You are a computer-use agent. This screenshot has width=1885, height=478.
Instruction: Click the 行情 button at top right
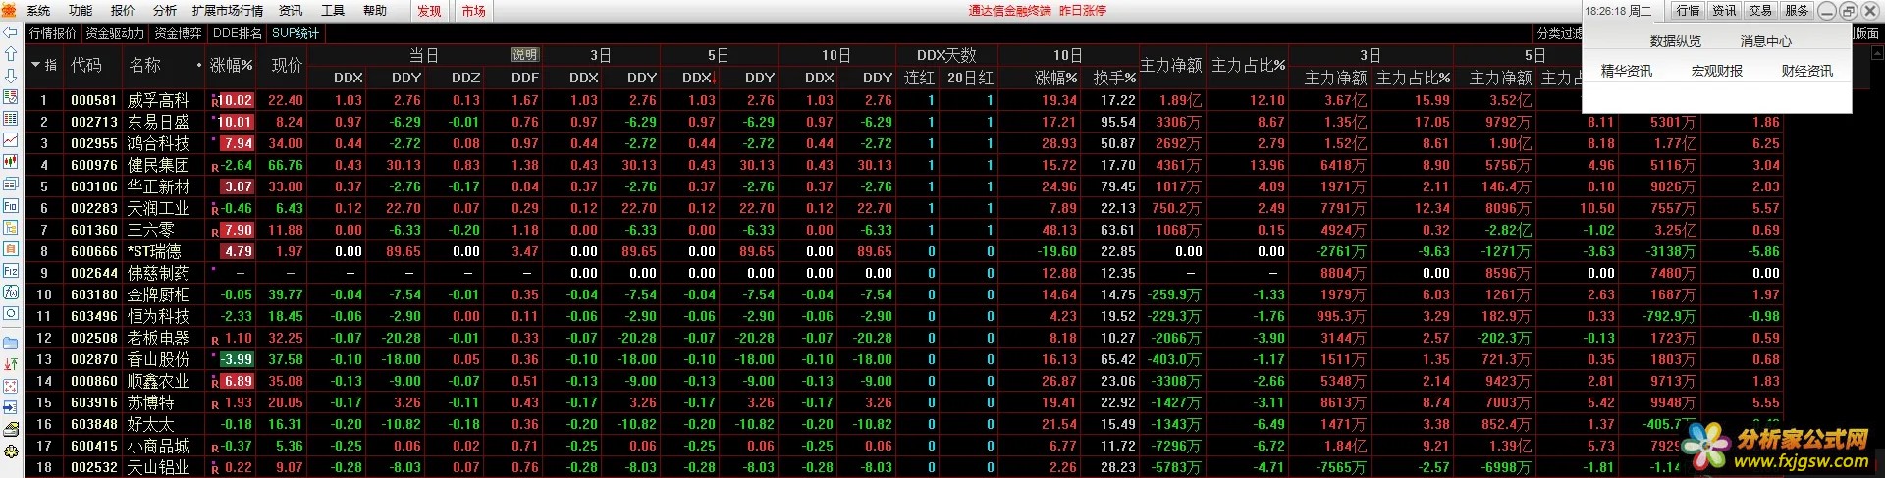pos(1688,10)
